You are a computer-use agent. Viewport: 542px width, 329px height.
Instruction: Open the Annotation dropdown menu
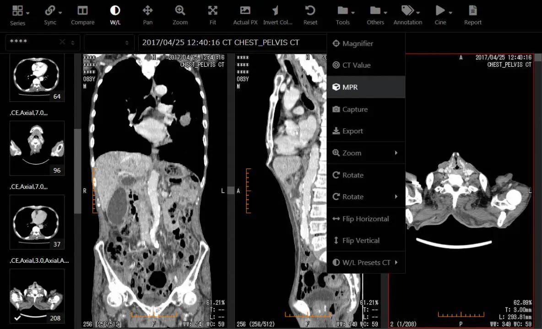point(407,15)
